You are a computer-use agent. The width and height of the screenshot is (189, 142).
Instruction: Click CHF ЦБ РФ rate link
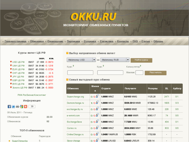click(18, 73)
